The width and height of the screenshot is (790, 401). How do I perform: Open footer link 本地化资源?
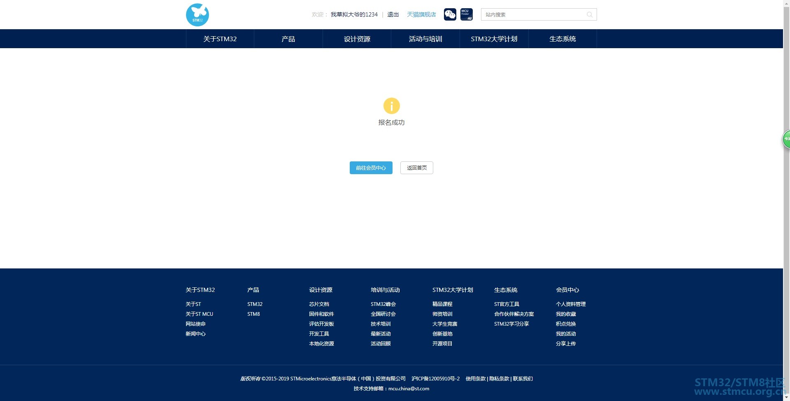click(322, 343)
